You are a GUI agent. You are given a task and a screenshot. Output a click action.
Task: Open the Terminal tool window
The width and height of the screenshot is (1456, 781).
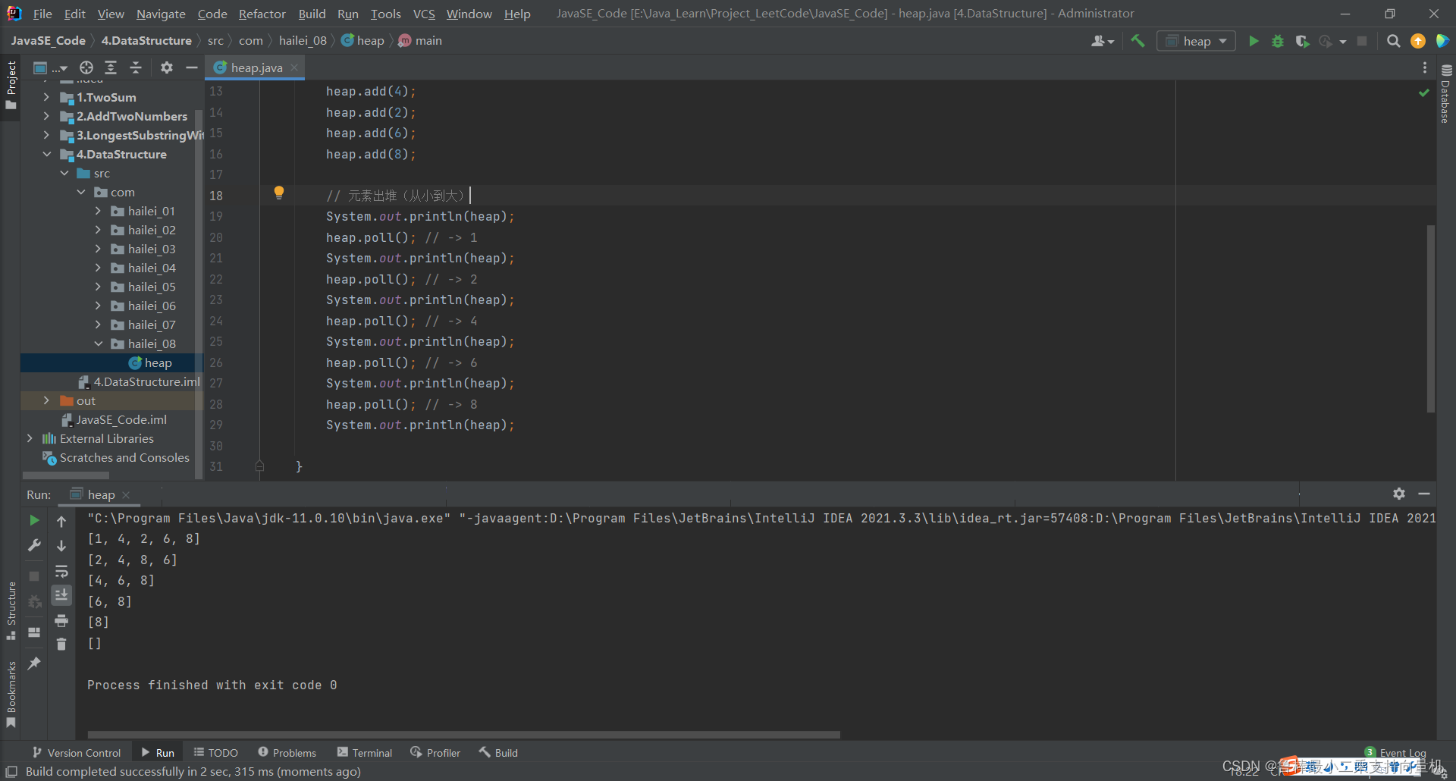[365, 752]
